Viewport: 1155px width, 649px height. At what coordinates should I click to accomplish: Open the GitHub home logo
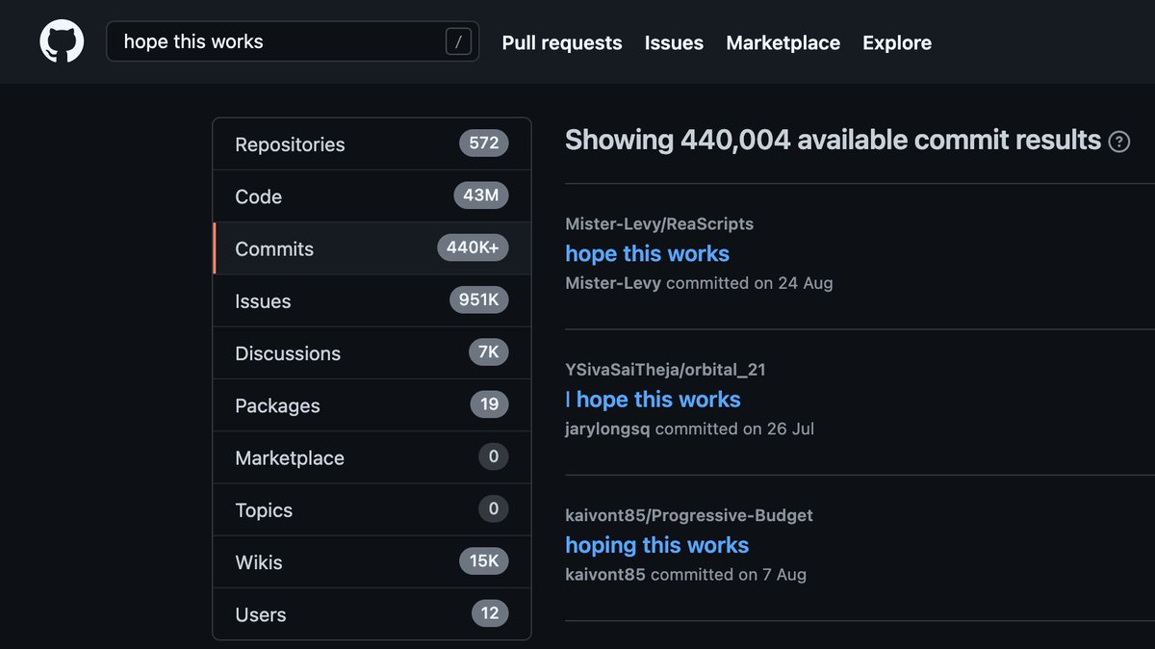62,42
